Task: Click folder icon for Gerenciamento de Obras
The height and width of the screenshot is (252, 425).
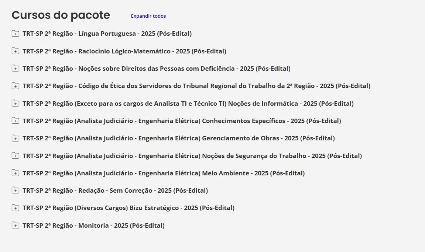Action: pyautogui.click(x=15, y=138)
